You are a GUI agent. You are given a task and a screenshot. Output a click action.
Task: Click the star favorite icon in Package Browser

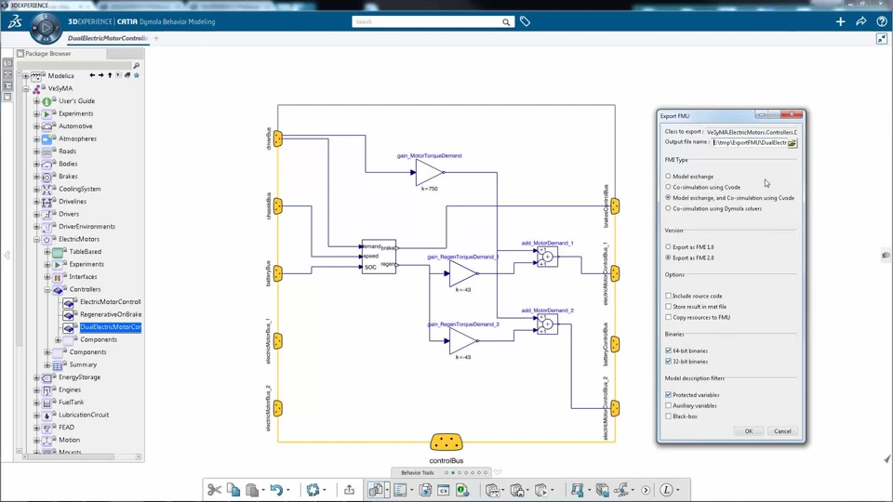(x=136, y=75)
